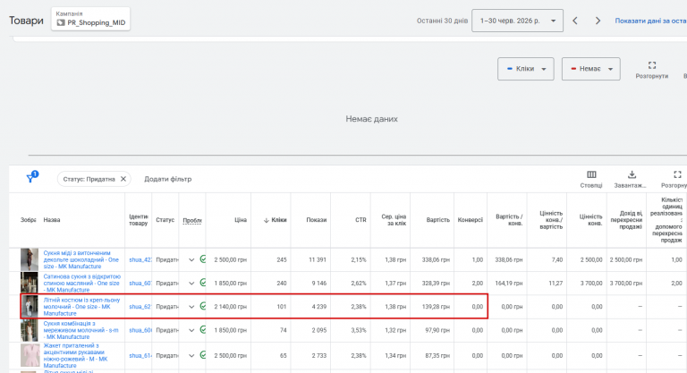Sort by the Кліки column header
This screenshot has height=373, width=687.
tap(276, 220)
